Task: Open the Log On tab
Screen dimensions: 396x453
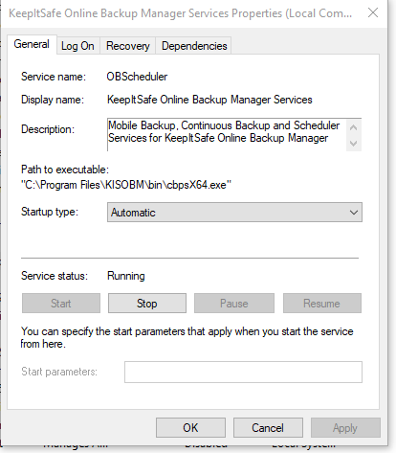Action: [x=78, y=46]
